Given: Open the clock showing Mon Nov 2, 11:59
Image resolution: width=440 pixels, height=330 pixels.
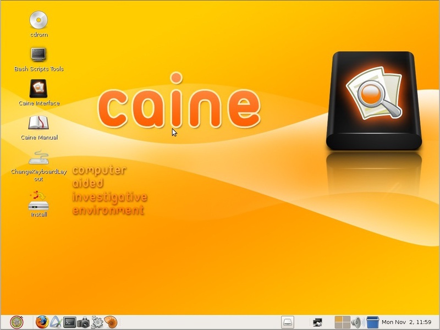Looking at the screenshot, I should [406, 322].
